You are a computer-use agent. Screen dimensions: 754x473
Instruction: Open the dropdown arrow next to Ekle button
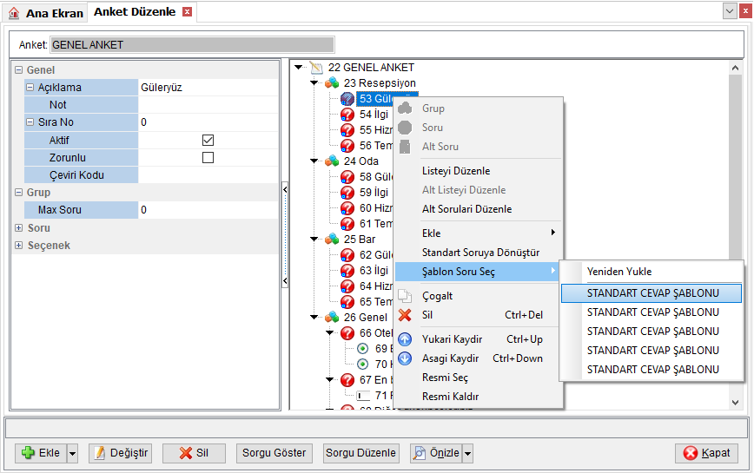[72, 453]
